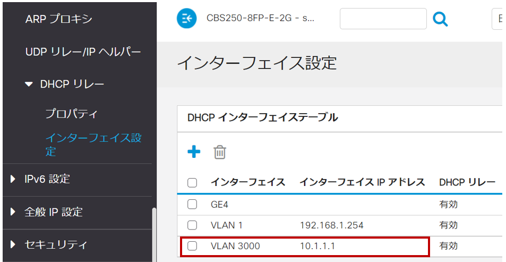Click the search magnifier icon
The width and height of the screenshot is (506, 262).
pyautogui.click(x=440, y=19)
